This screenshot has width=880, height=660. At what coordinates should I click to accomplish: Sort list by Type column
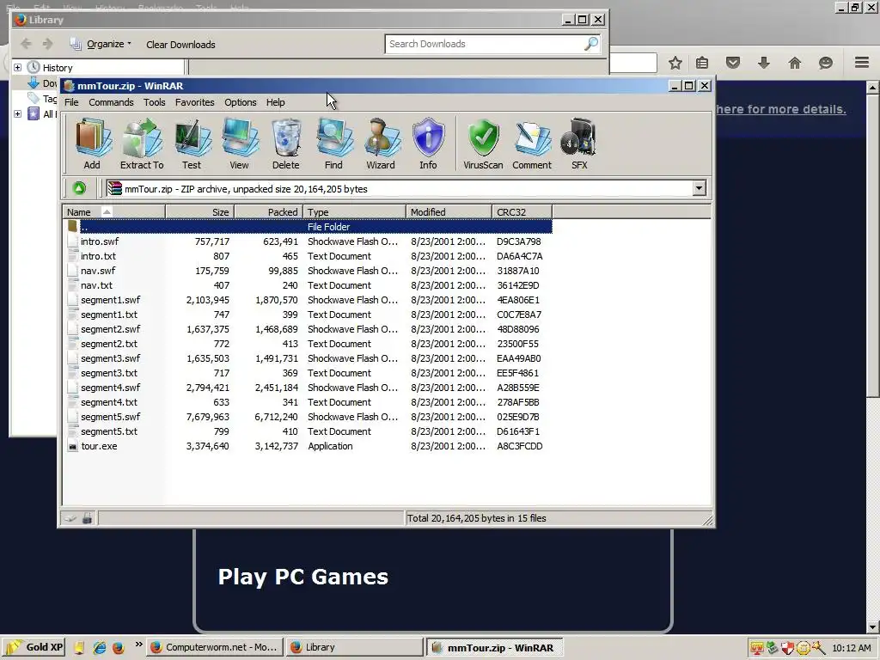355,211
